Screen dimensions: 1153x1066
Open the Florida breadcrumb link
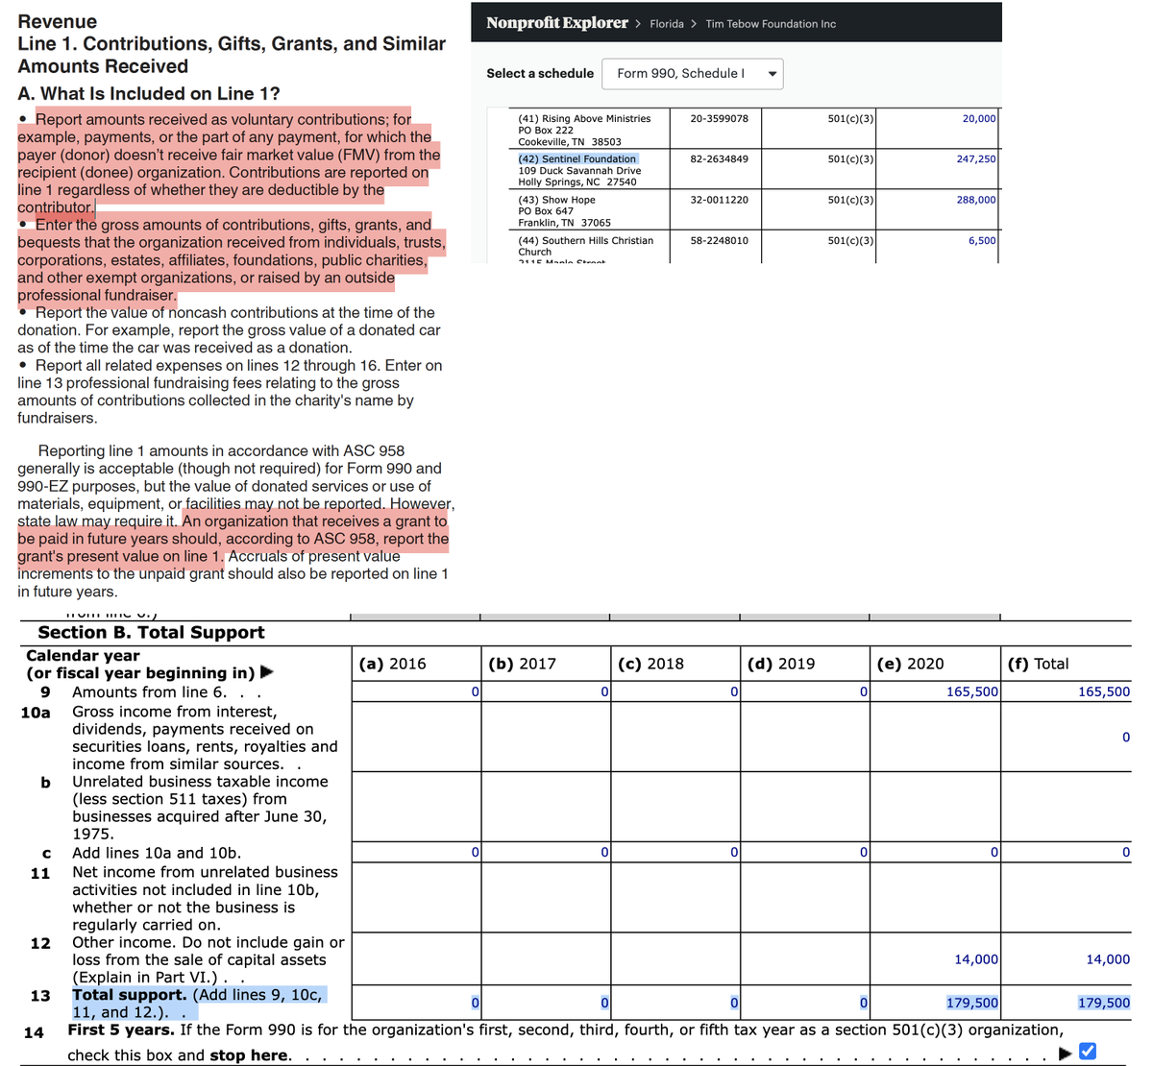coord(667,24)
